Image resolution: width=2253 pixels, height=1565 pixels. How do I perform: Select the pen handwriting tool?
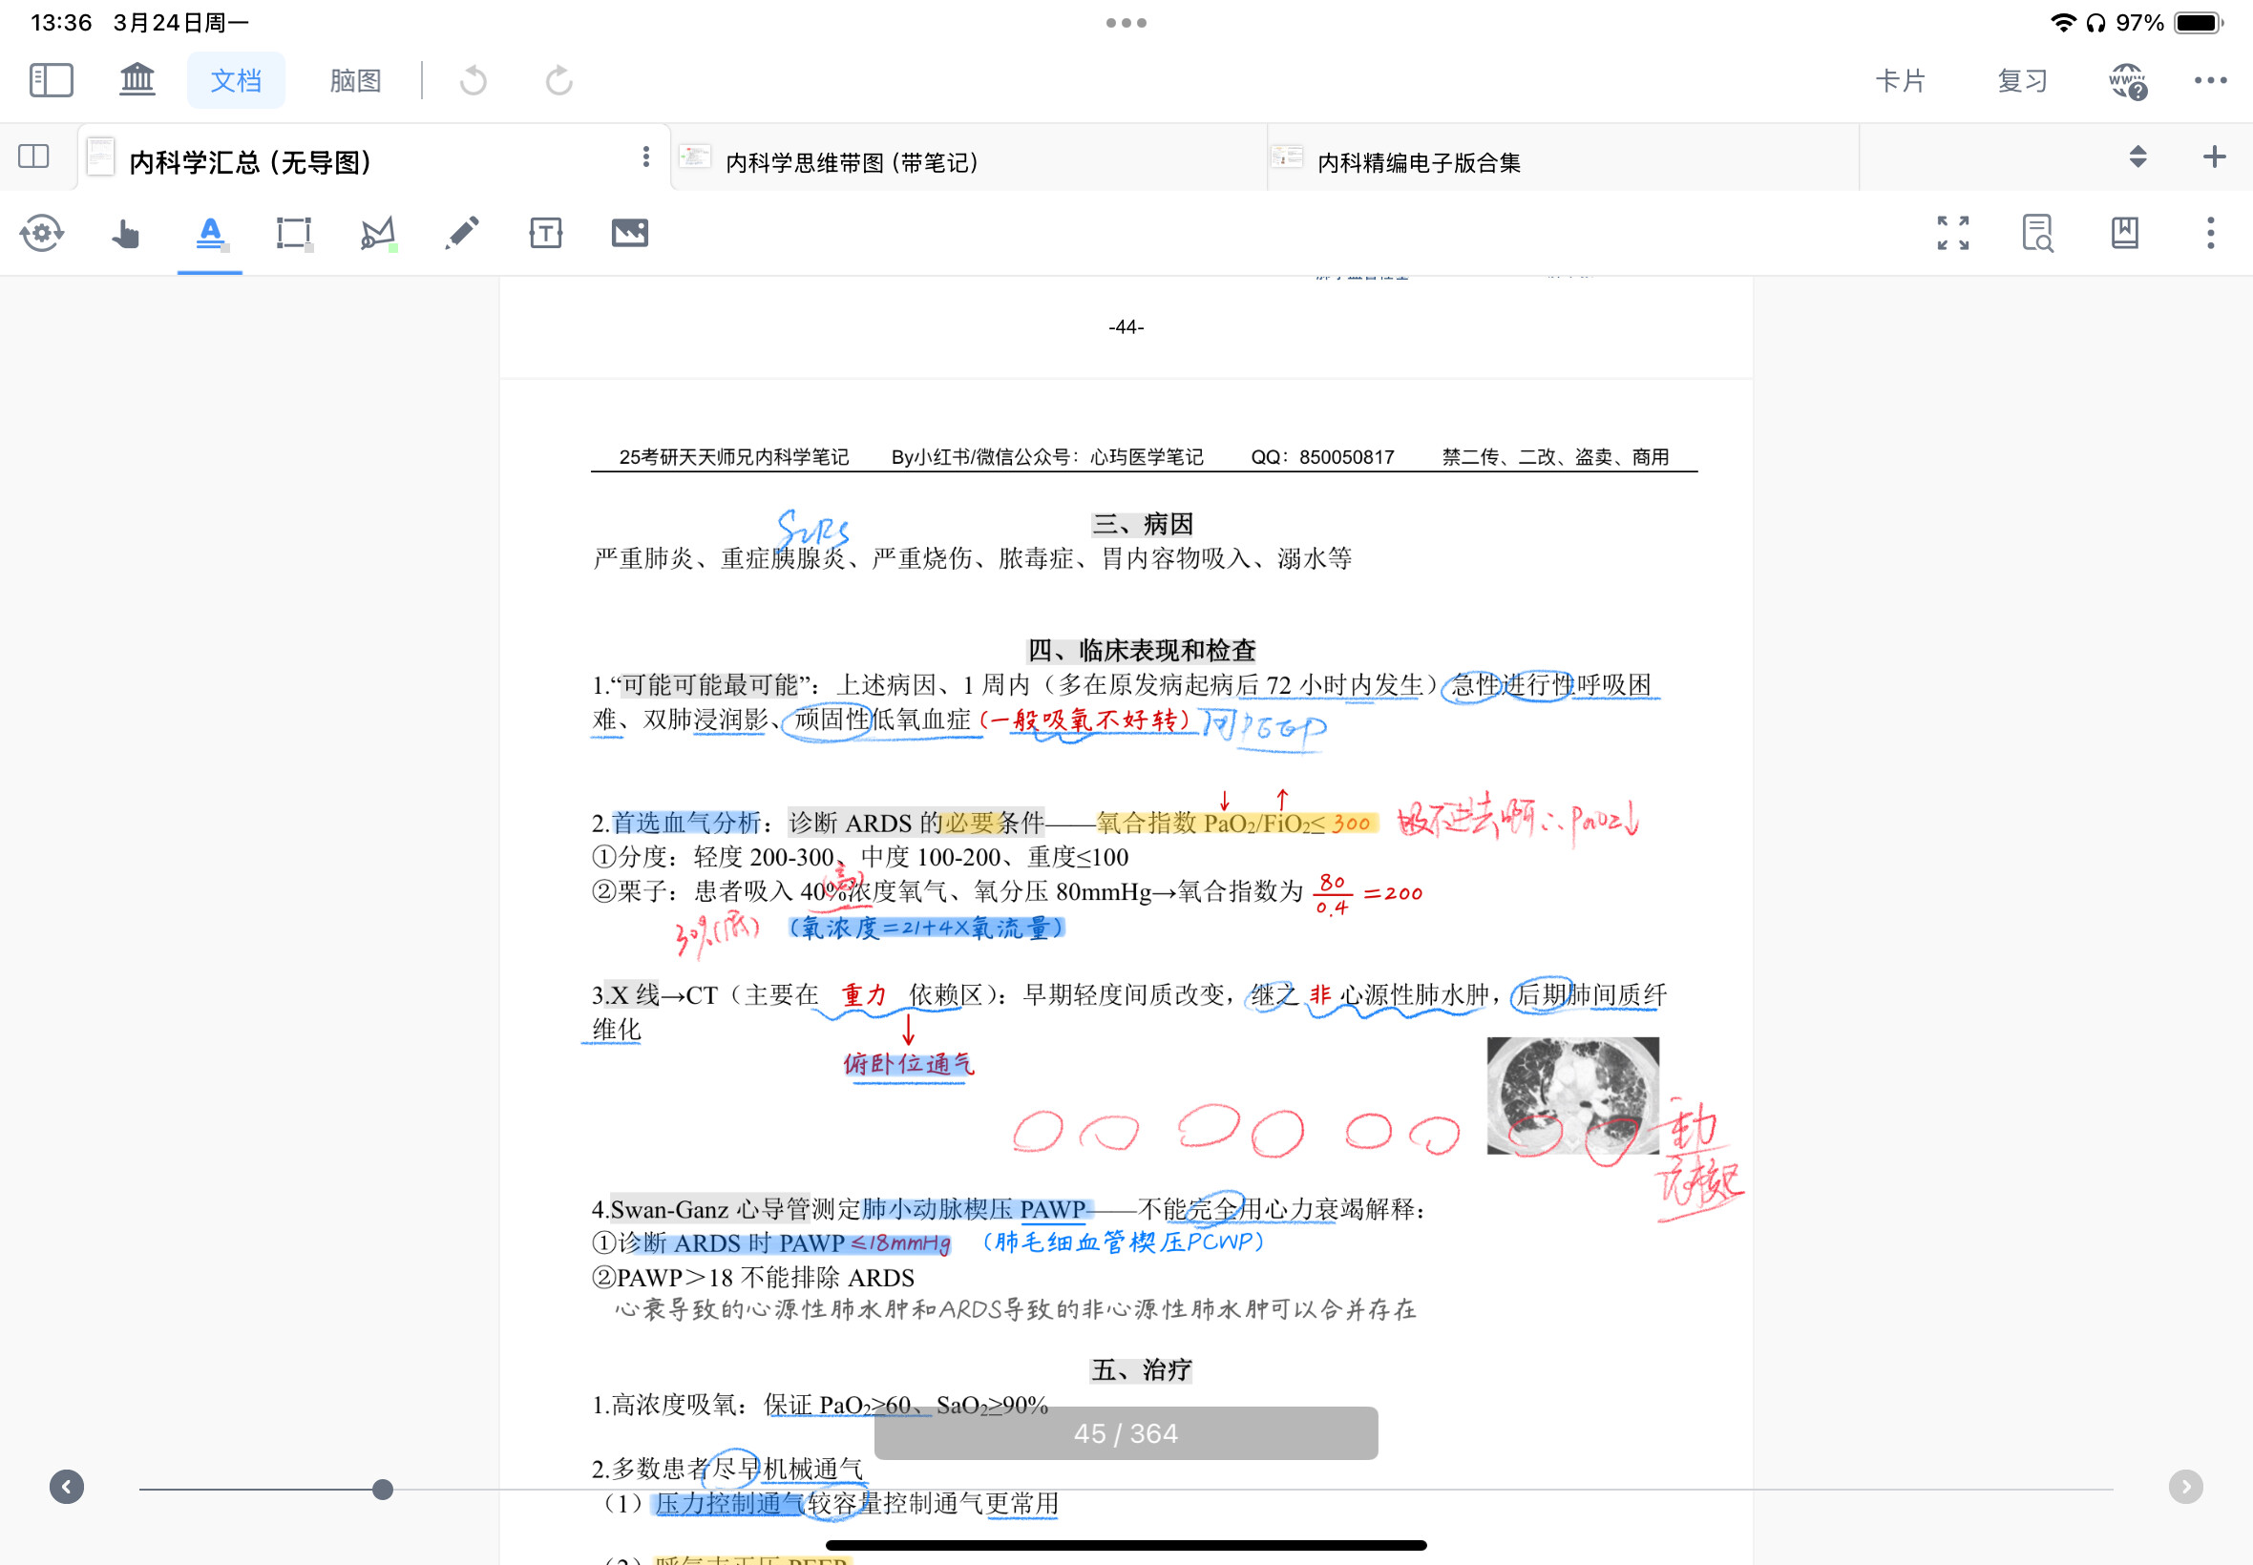(x=462, y=234)
